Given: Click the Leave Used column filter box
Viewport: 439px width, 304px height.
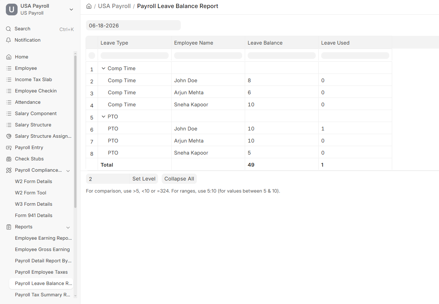Looking at the screenshot, I should tap(355, 56).
